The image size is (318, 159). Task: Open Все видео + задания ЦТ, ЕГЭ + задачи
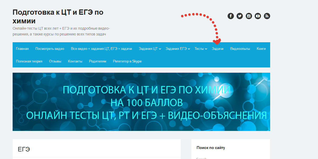101,49
